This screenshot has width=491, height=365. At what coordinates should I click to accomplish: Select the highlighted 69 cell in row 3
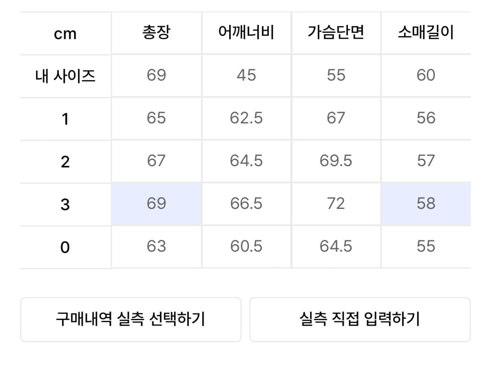(x=156, y=203)
